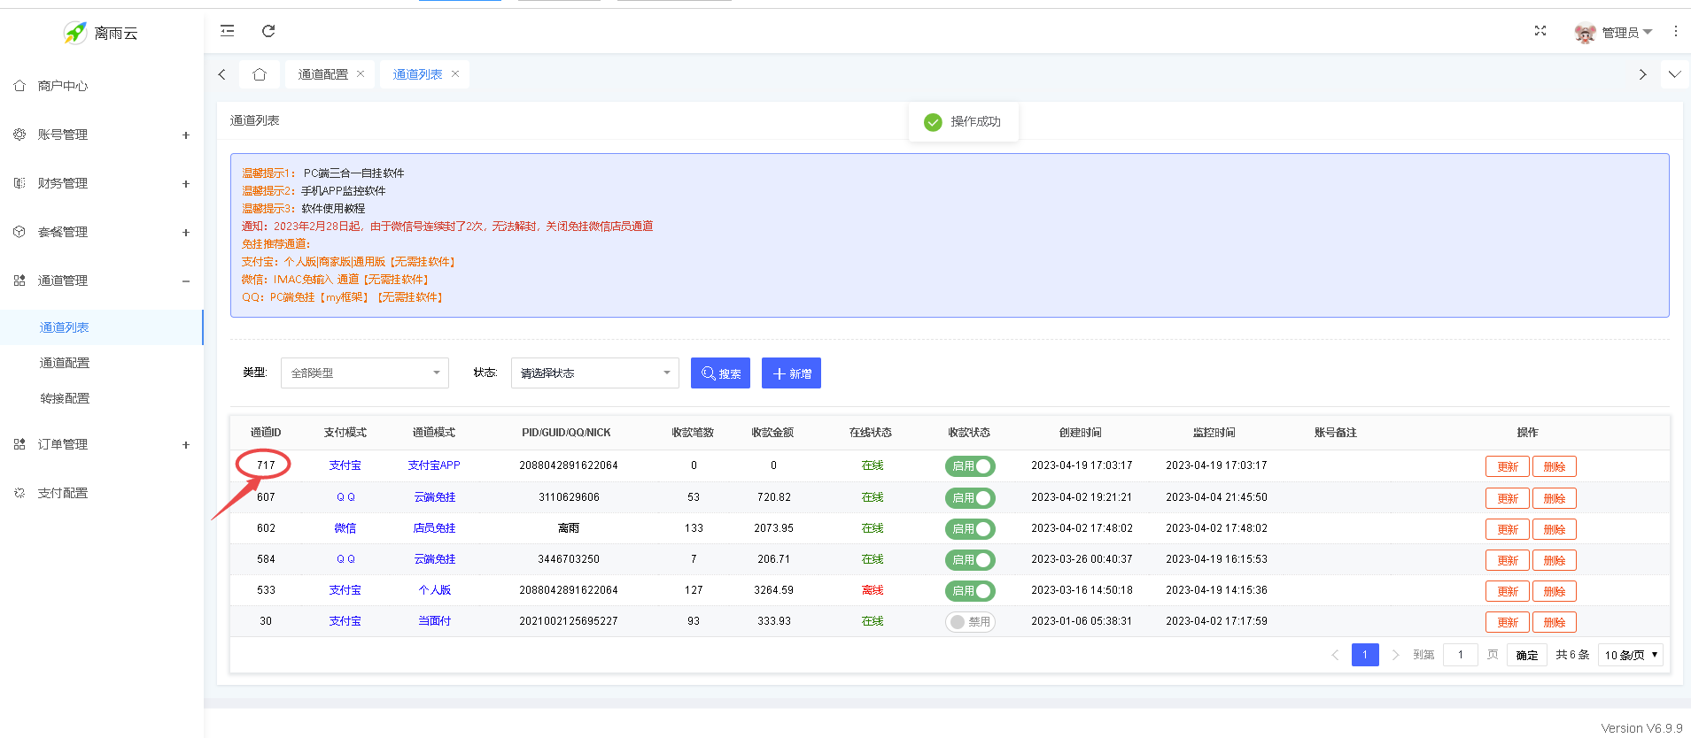Click PID 3110629606 cell
This screenshot has height=738, width=1691.
click(x=569, y=497)
